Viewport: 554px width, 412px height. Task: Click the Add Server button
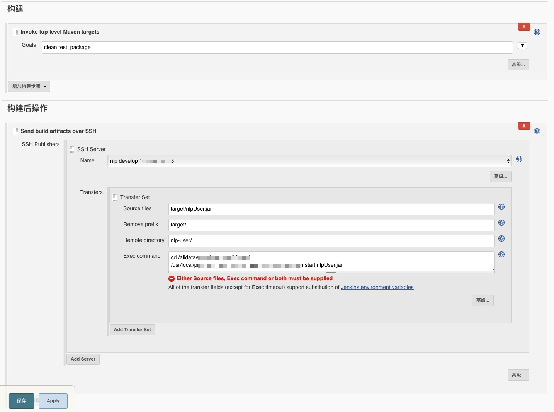[83, 359]
